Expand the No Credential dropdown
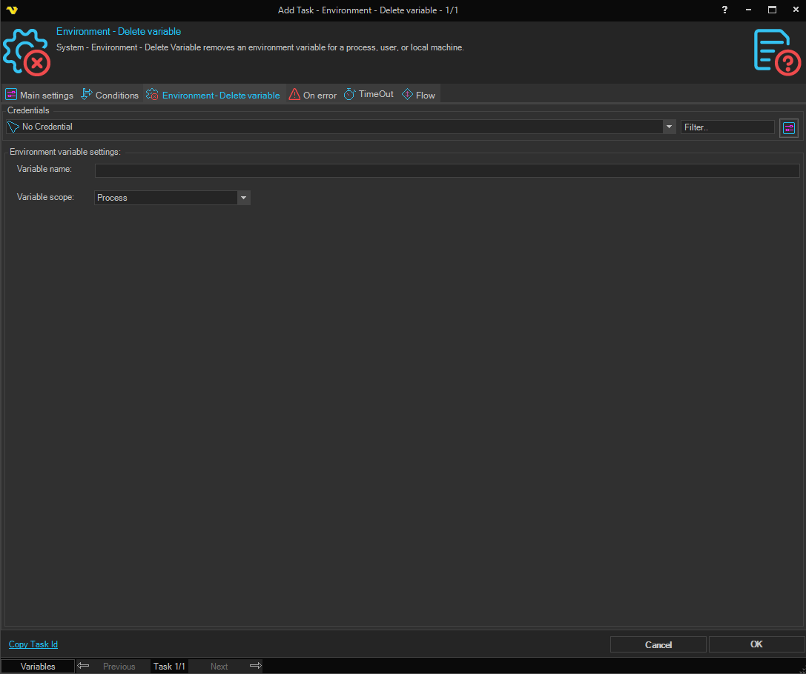Viewport: 806px width, 674px height. (x=669, y=127)
